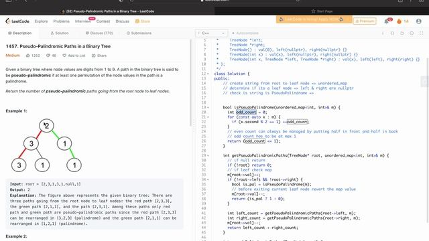Click 'int odd_count = 0;' code line

pyautogui.click(x=247, y=112)
